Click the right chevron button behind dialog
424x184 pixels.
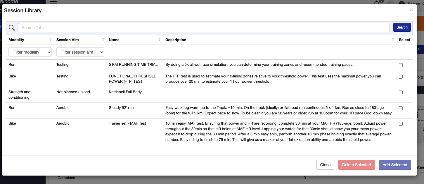419,49
